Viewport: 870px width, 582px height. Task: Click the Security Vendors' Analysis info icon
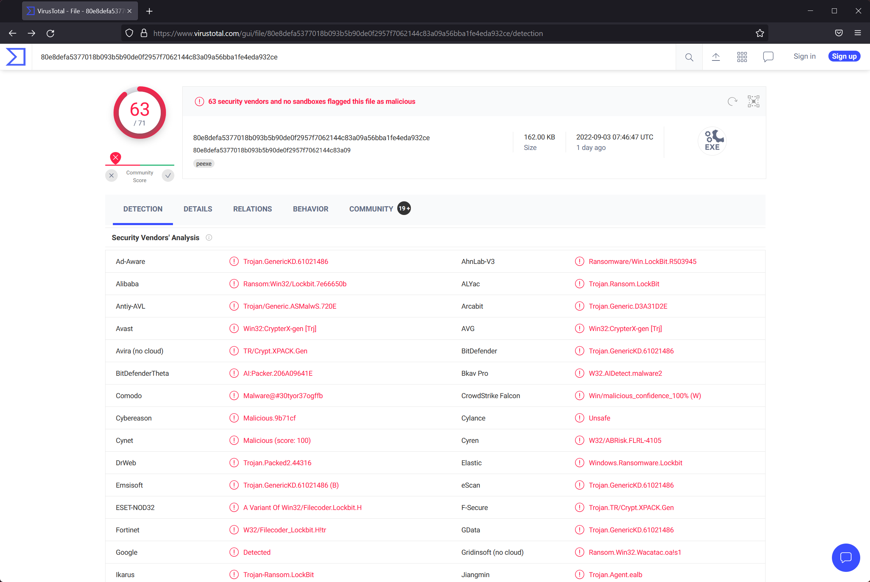coord(209,238)
